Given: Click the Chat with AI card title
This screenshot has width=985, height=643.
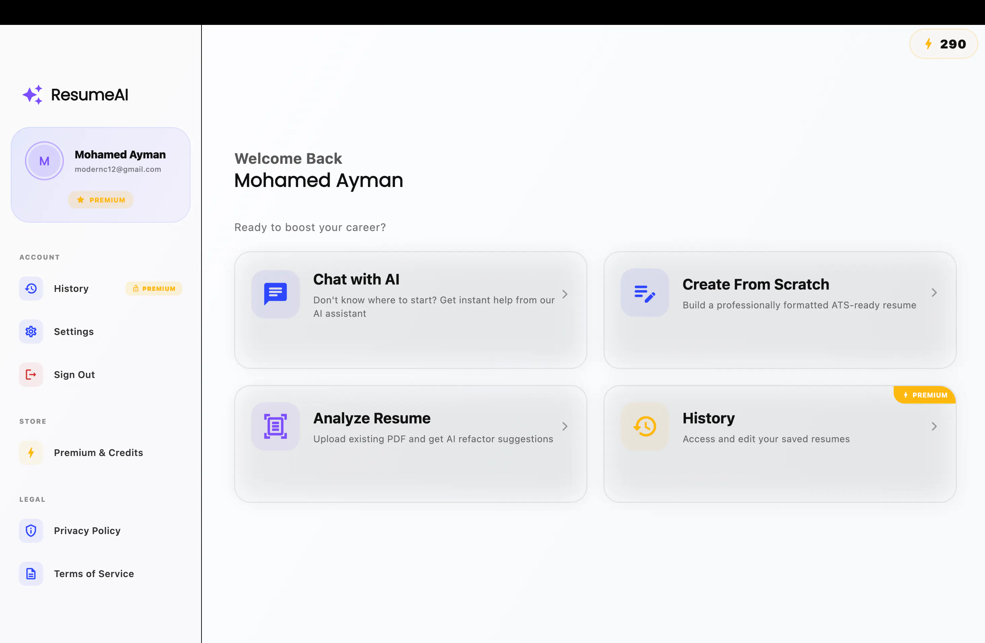Looking at the screenshot, I should [x=356, y=279].
